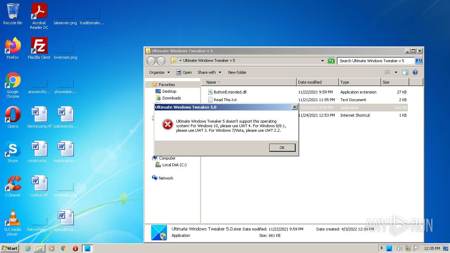Select Computer in navigation pane
Image resolution: width=450 pixels, height=253 pixels.
(x=167, y=158)
